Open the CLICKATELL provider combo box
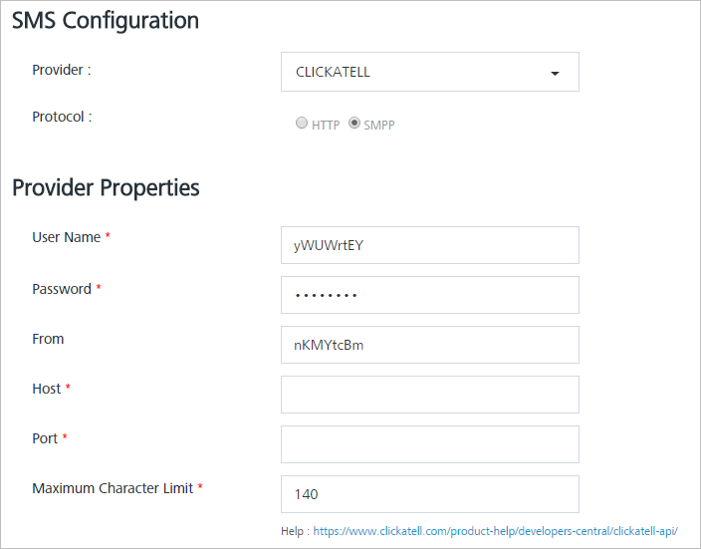The height and width of the screenshot is (549, 701). pyautogui.click(x=429, y=72)
